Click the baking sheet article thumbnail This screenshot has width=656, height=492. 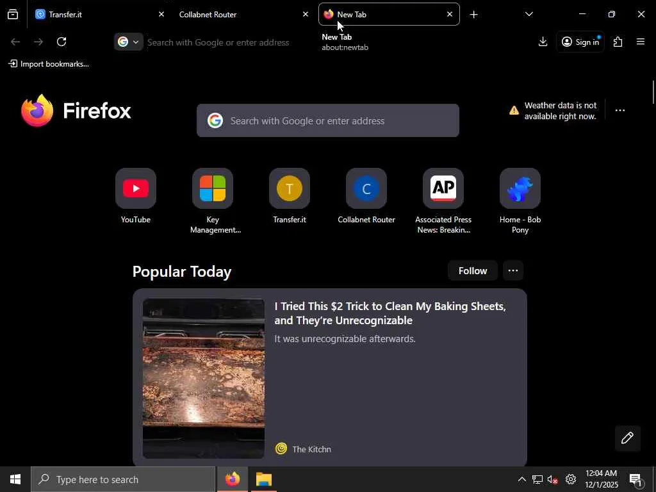click(x=204, y=379)
